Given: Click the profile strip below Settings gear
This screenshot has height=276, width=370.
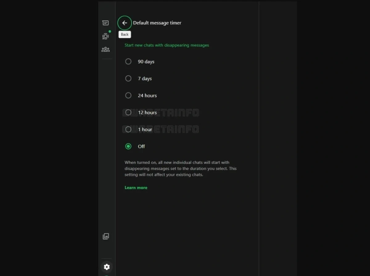Looking at the screenshot, I should point(107,275).
